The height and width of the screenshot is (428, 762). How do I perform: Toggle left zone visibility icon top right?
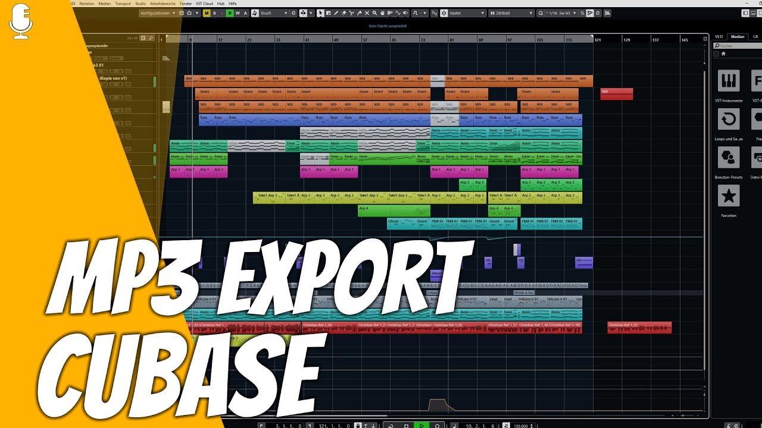click(746, 13)
